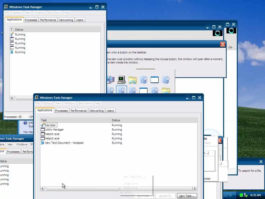Viewport: 265px width, 199px height.
Task: Click Narrator icon in top-left Task Manager list
Action: pos(12,34)
